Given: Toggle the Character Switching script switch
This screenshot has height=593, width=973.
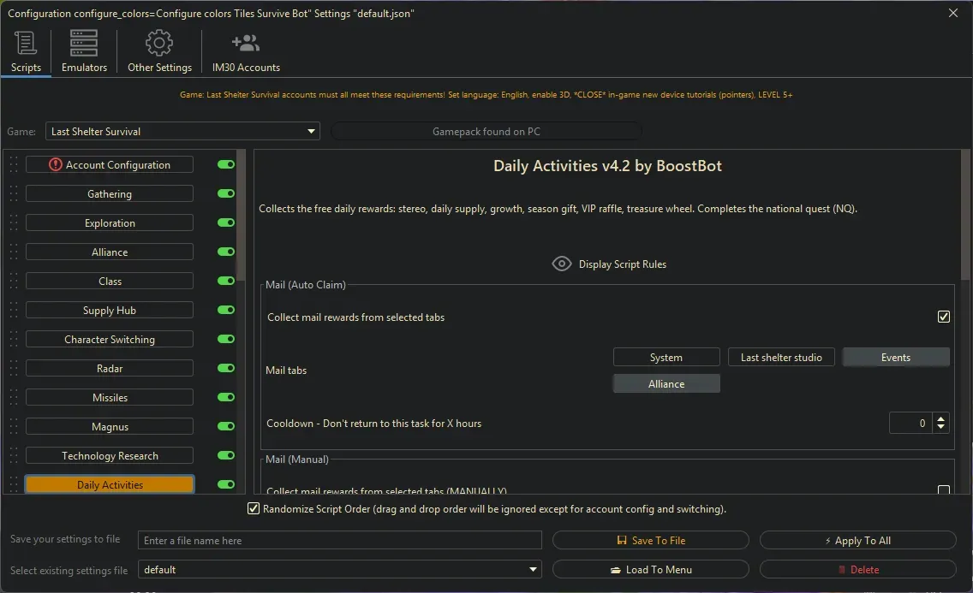Looking at the screenshot, I should [x=226, y=339].
